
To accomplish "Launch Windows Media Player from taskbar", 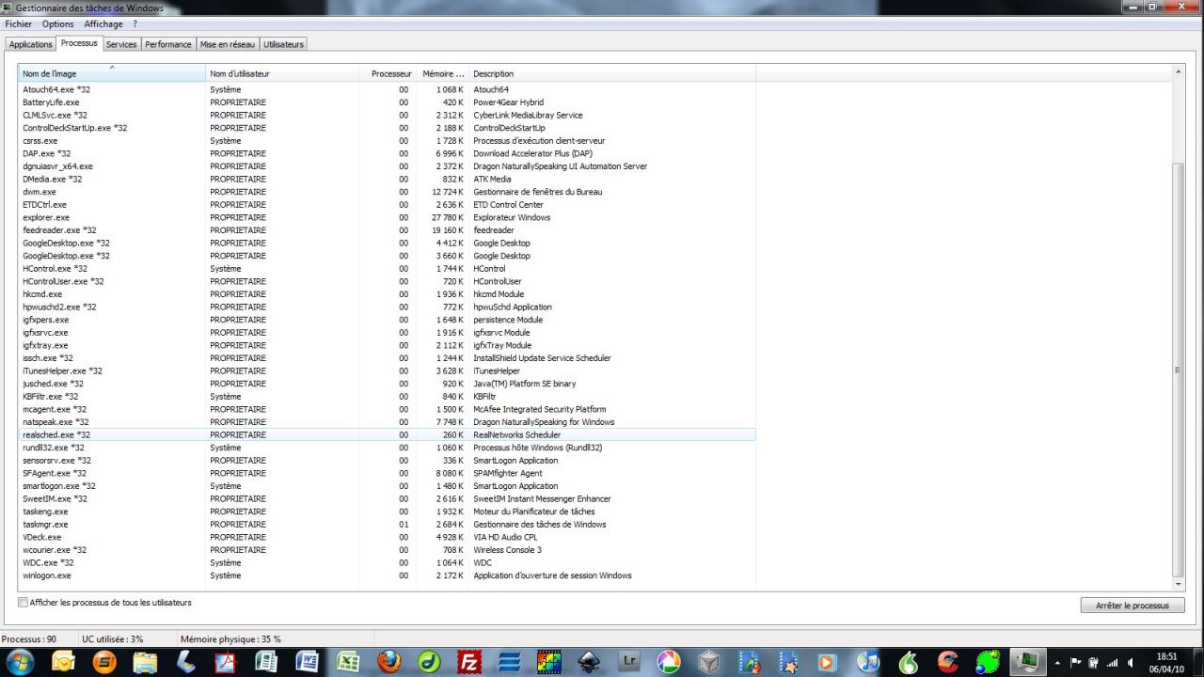I will (x=827, y=662).
